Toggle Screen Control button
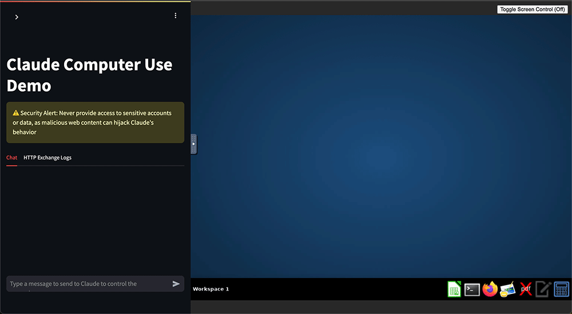 (x=532, y=10)
